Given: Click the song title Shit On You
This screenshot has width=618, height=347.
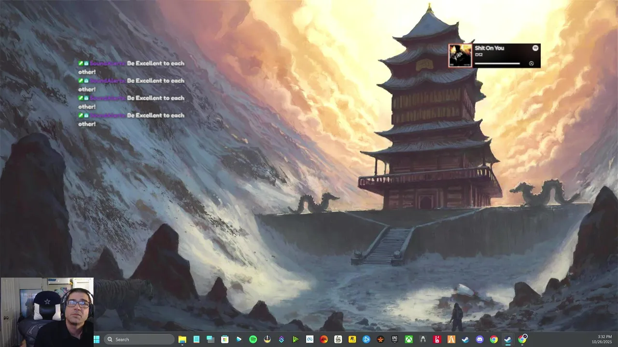Looking at the screenshot, I should tap(489, 48).
